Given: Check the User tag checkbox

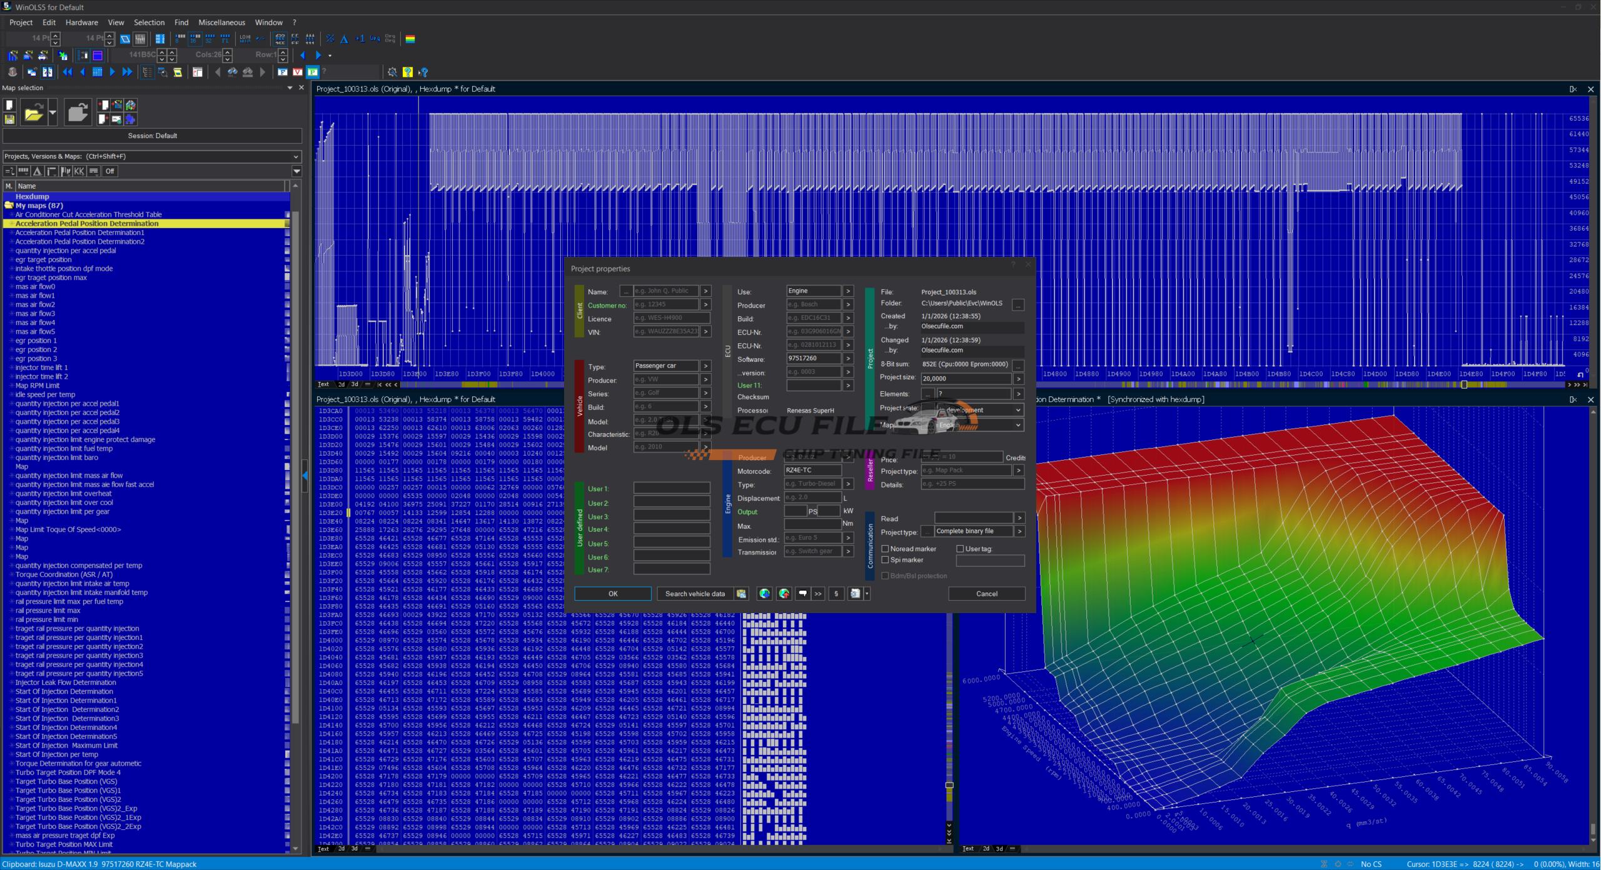Looking at the screenshot, I should point(960,549).
